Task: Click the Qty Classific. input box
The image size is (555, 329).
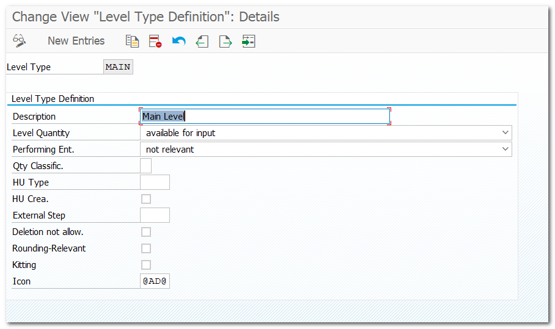Action: coord(146,165)
